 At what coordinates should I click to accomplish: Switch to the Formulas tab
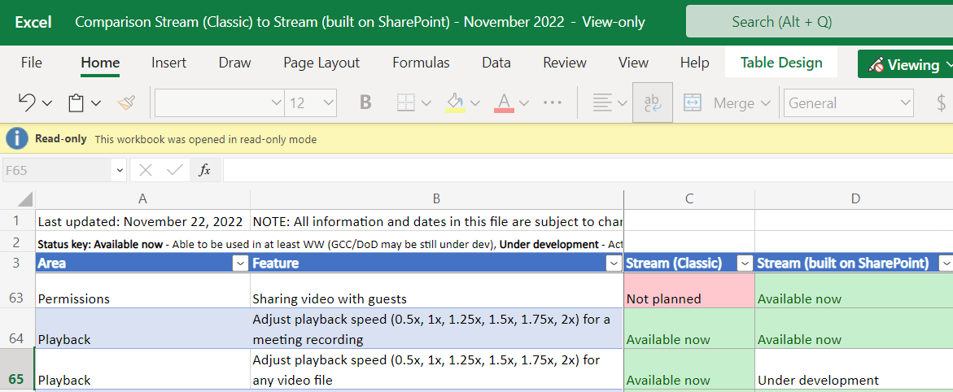click(422, 63)
